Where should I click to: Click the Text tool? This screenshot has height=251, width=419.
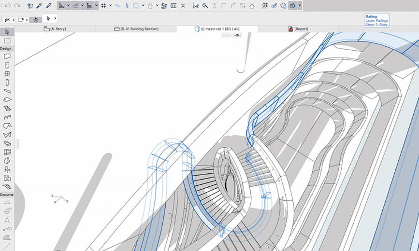click(x=7, y=220)
